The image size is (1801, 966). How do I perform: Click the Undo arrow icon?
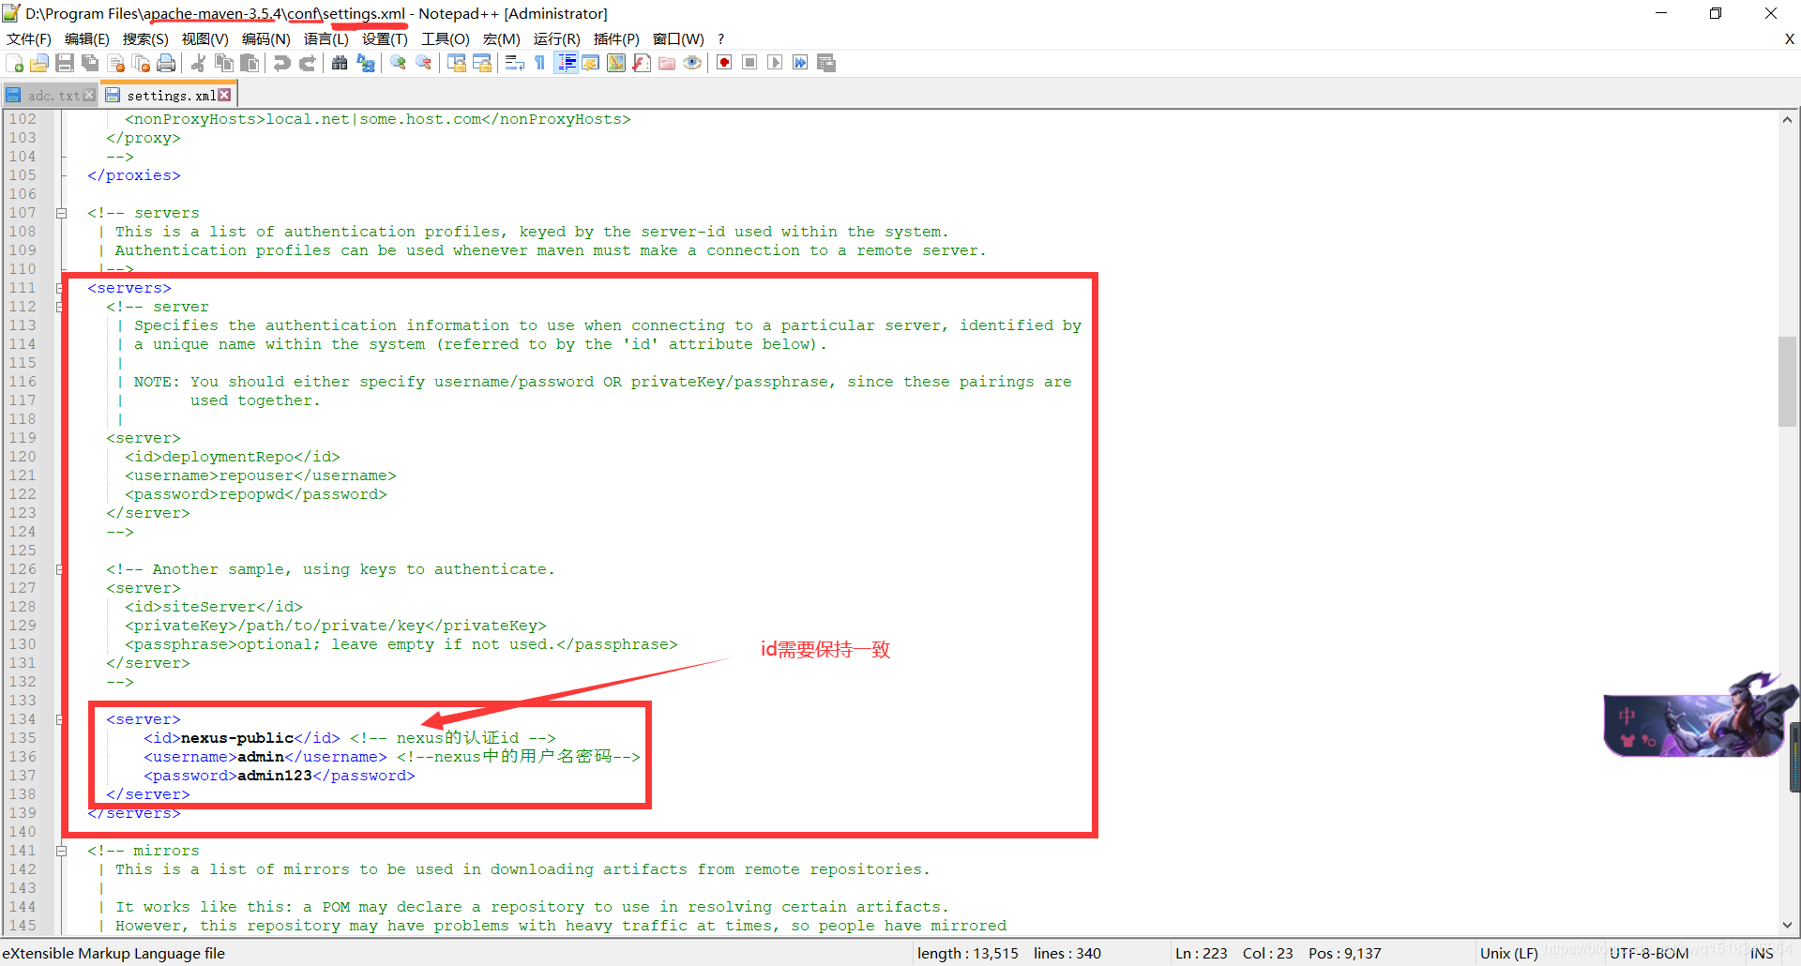click(280, 63)
